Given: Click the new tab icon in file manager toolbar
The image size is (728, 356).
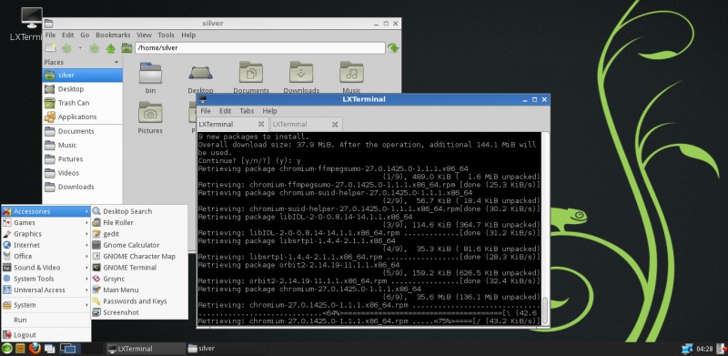Looking at the screenshot, I should [x=51, y=48].
